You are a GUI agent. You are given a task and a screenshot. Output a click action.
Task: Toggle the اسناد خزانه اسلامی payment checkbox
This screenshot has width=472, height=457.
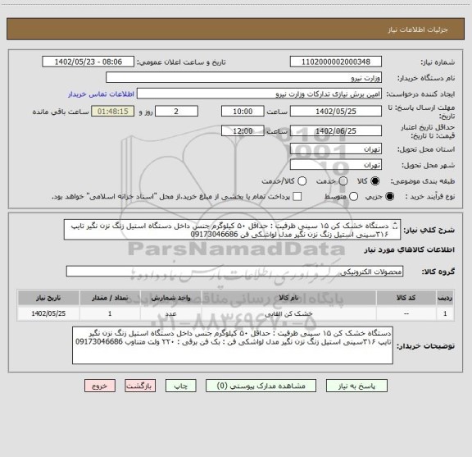coord(297,197)
